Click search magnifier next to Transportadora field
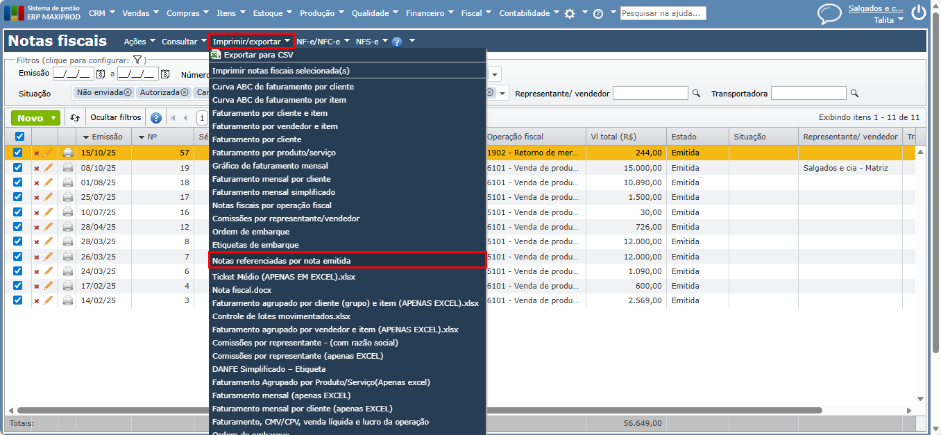This screenshot has height=435, width=941. coord(854,93)
